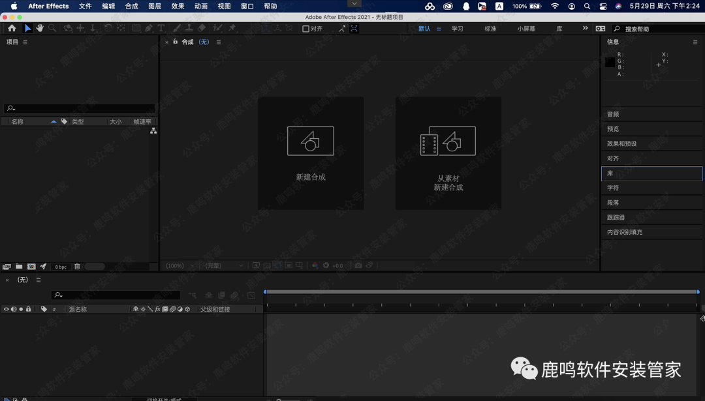Click the trash delete icon in Project panel
The height and width of the screenshot is (401, 705).
pyautogui.click(x=77, y=267)
